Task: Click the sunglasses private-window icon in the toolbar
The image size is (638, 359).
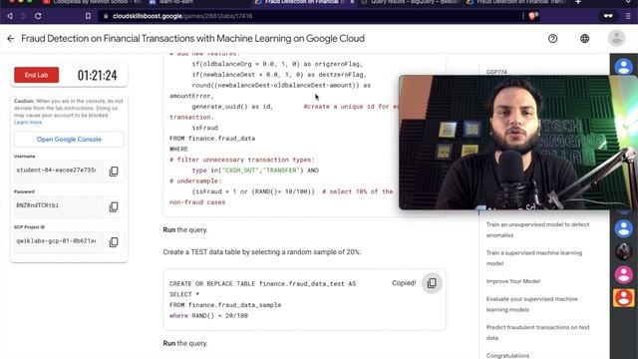Action: pos(608,16)
